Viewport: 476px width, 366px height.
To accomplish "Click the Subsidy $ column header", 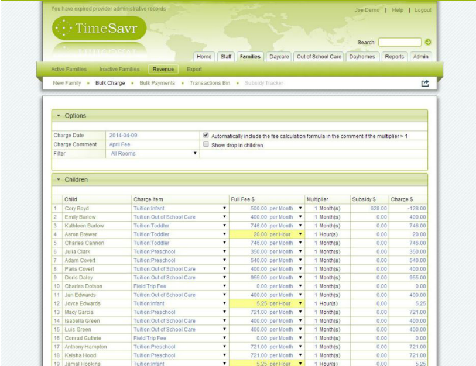I will pyautogui.click(x=364, y=199).
